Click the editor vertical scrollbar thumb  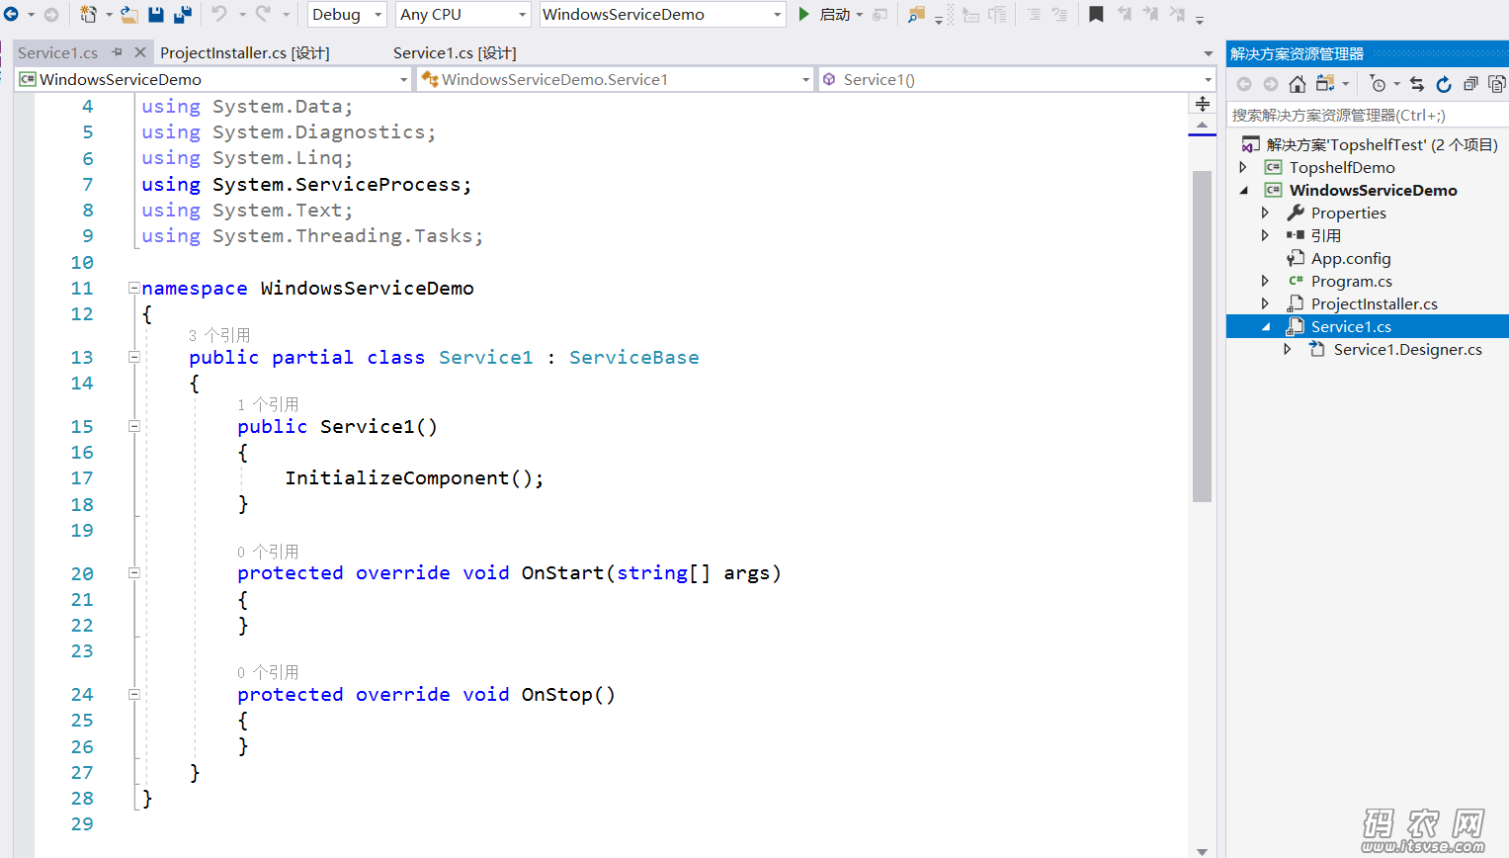coord(1202,336)
